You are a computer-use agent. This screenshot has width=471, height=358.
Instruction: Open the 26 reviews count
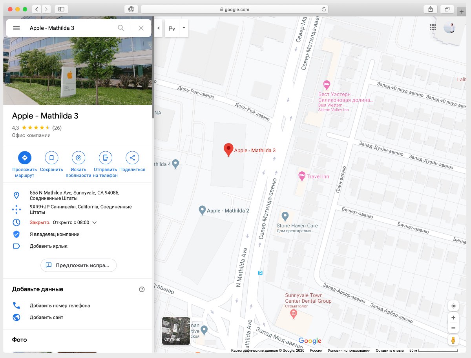click(x=57, y=128)
